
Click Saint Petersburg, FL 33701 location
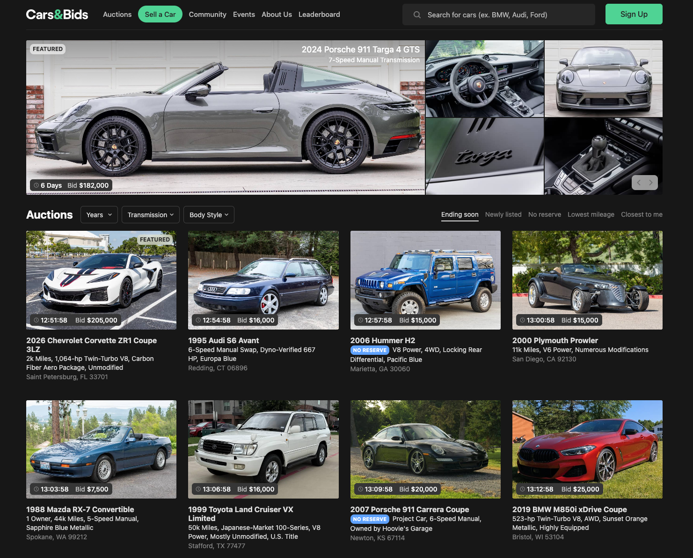67,377
